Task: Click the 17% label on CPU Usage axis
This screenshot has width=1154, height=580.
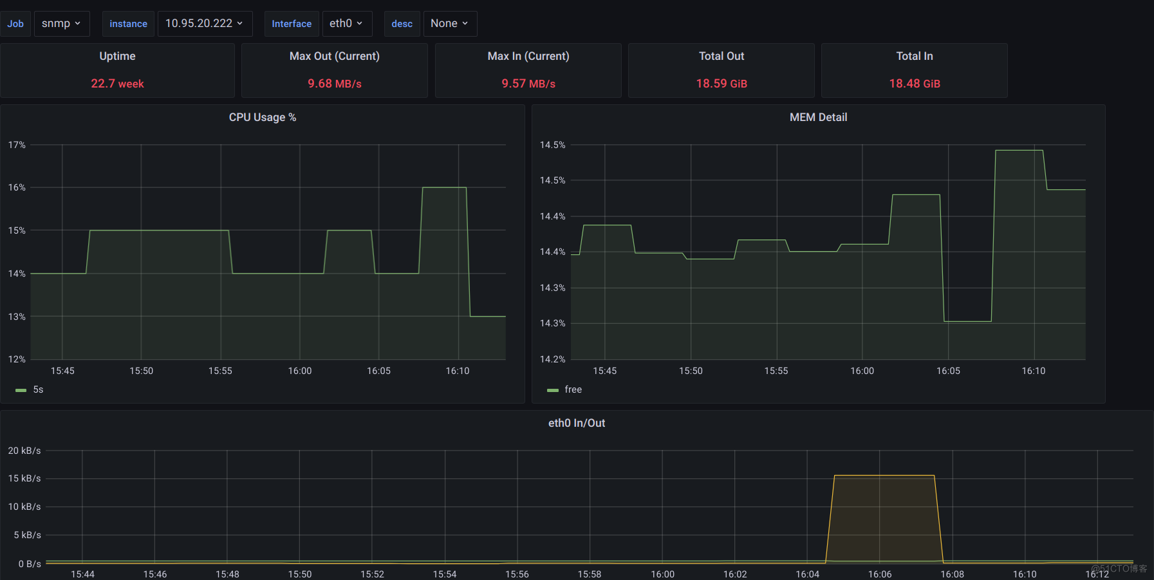Action: [x=17, y=145]
